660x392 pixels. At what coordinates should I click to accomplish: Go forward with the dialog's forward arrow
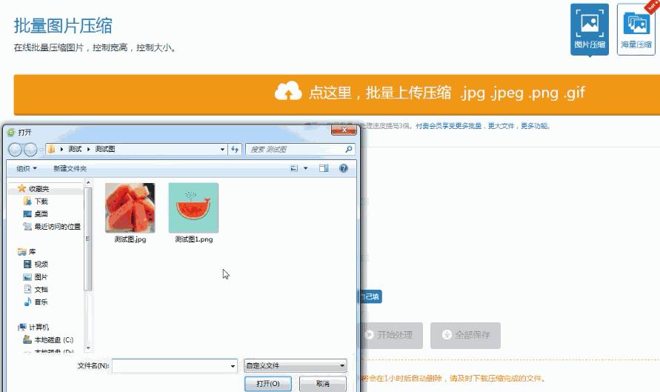coord(30,149)
